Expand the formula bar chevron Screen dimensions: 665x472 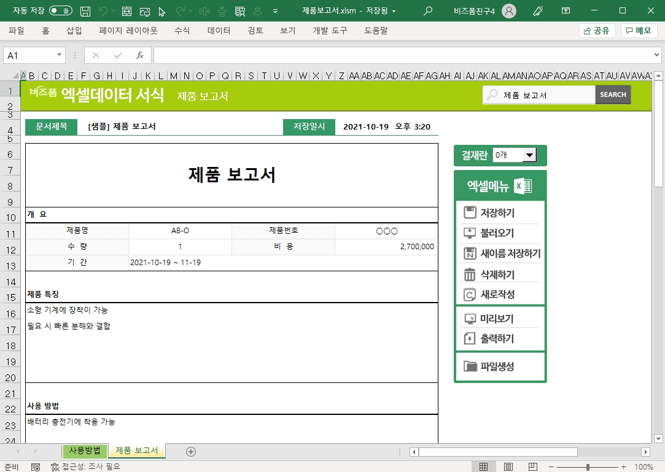[x=658, y=55]
